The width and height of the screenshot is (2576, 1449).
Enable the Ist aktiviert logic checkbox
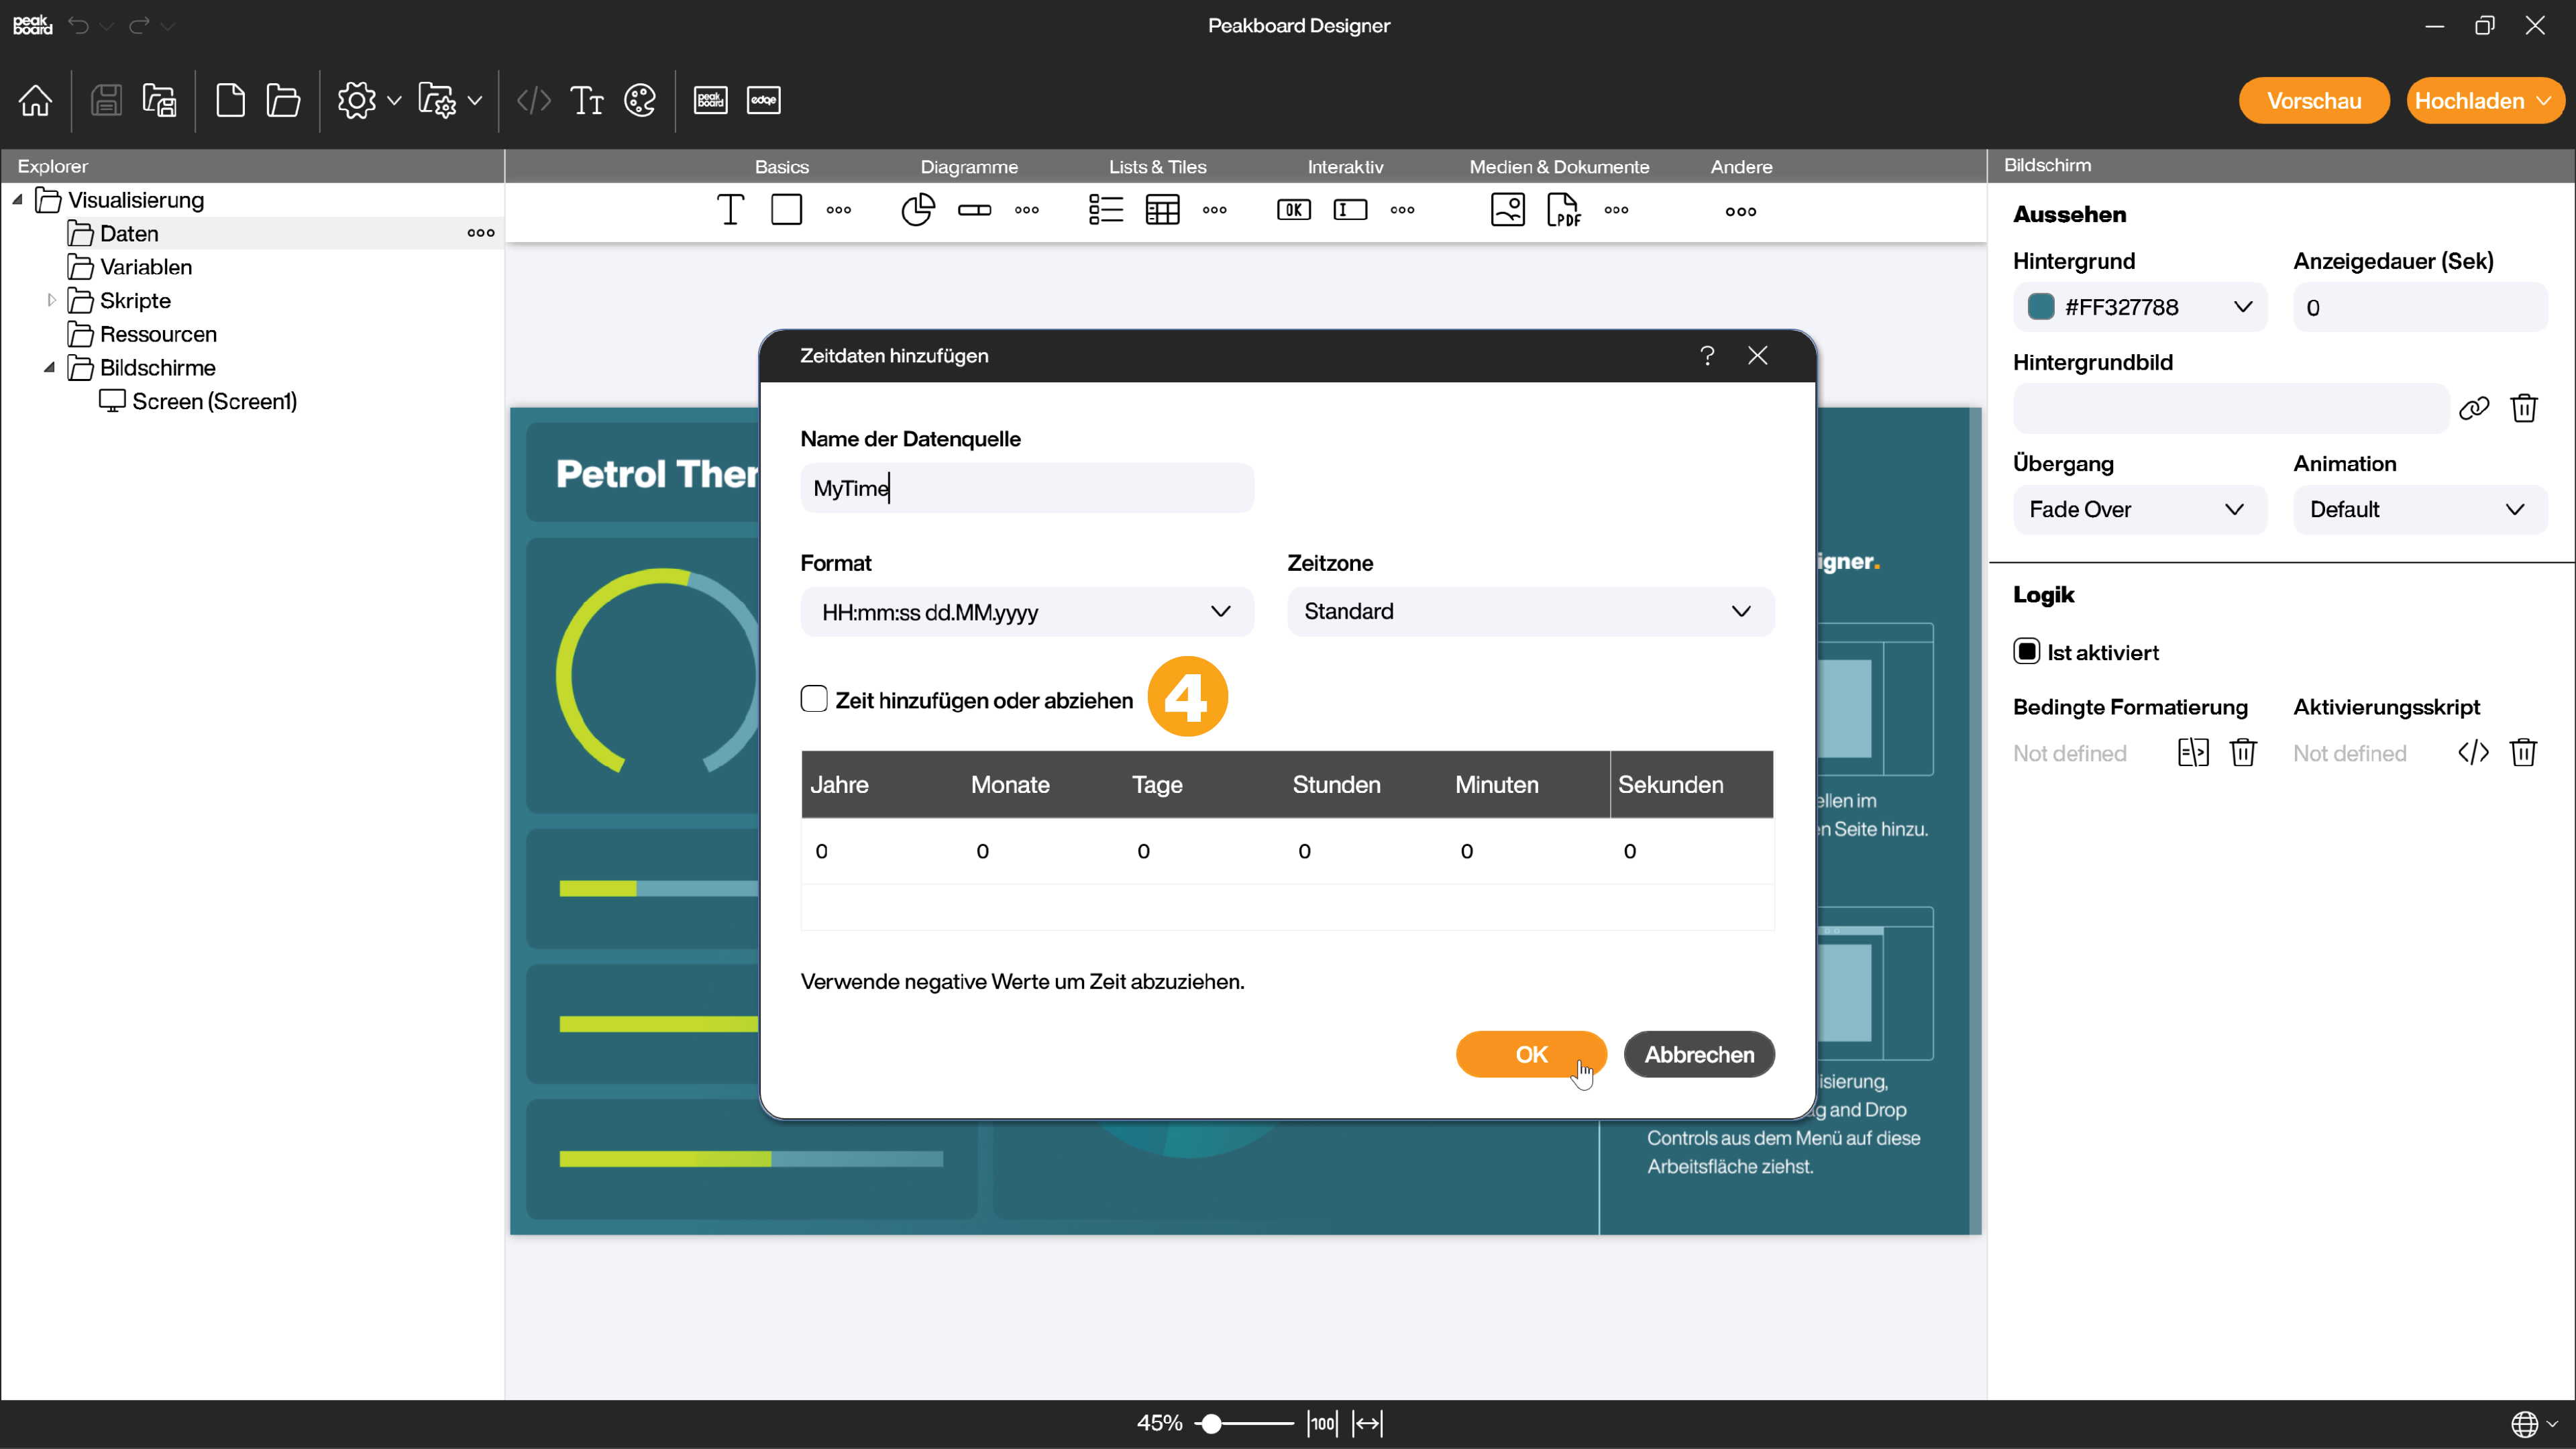2029,651
